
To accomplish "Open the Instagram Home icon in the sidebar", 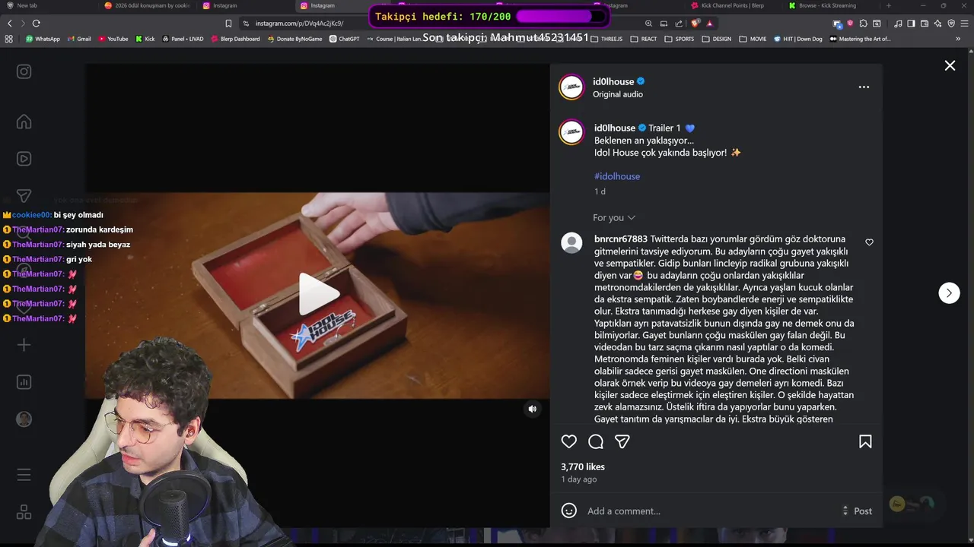I will coord(24,122).
